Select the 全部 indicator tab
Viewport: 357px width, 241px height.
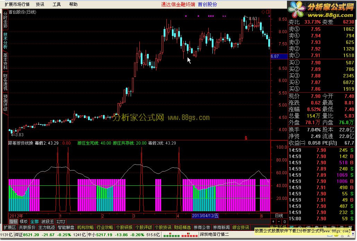[x=34, y=222]
